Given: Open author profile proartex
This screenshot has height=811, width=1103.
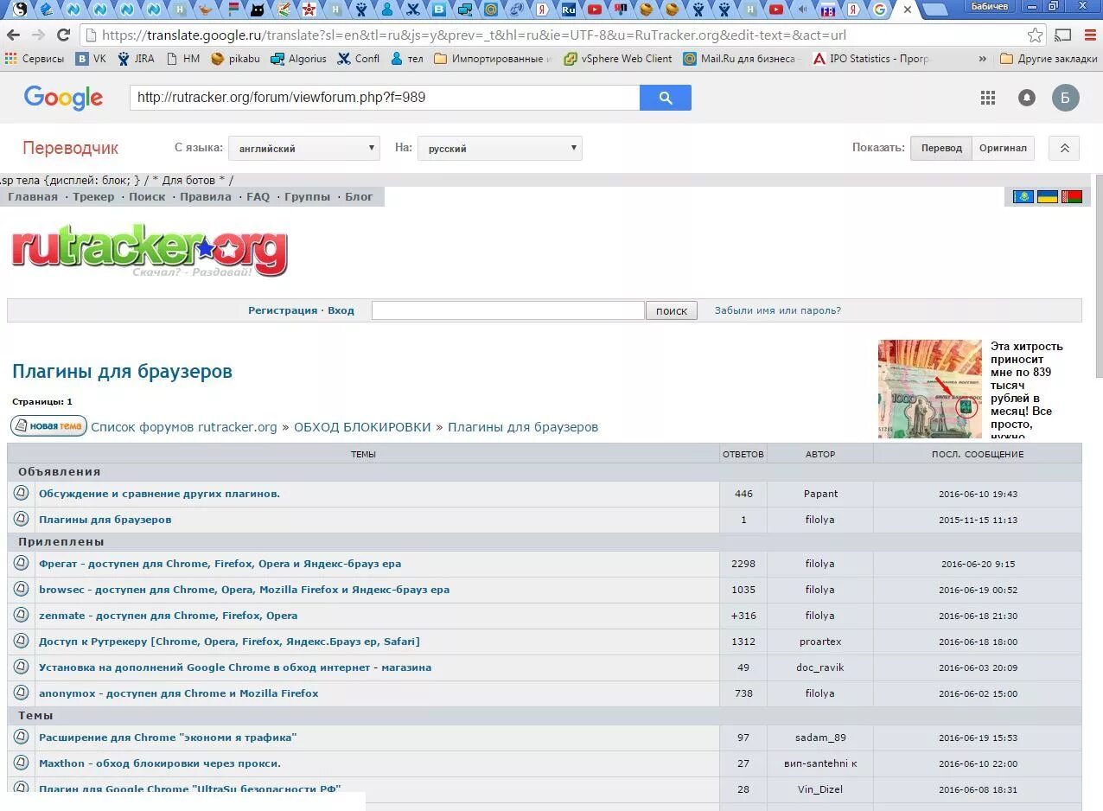Looking at the screenshot, I should tap(820, 642).
